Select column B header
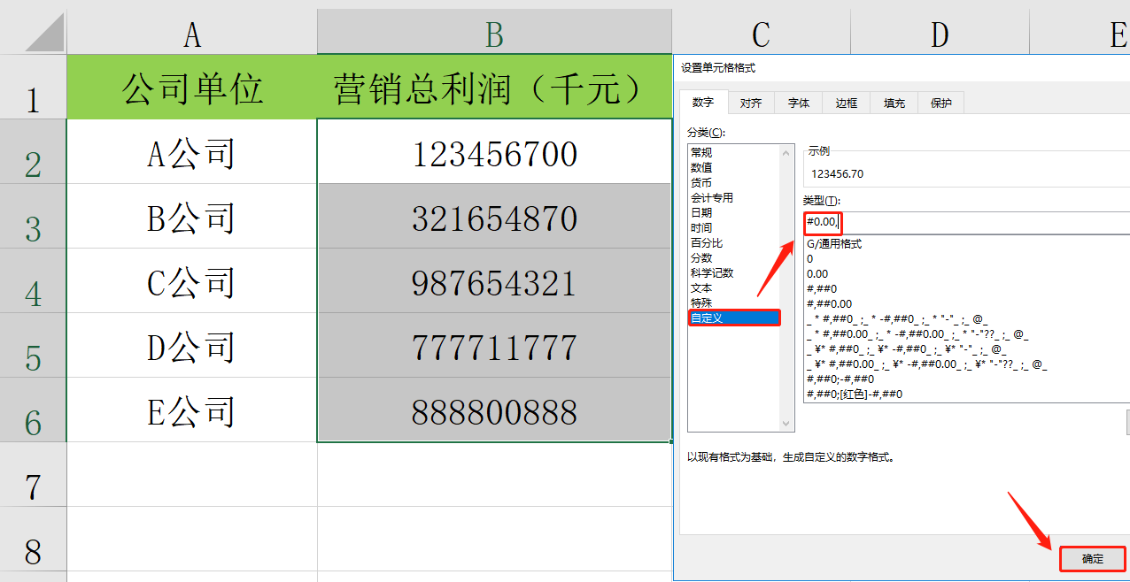The image size is (1130, 582). click(x=494, y=34)
